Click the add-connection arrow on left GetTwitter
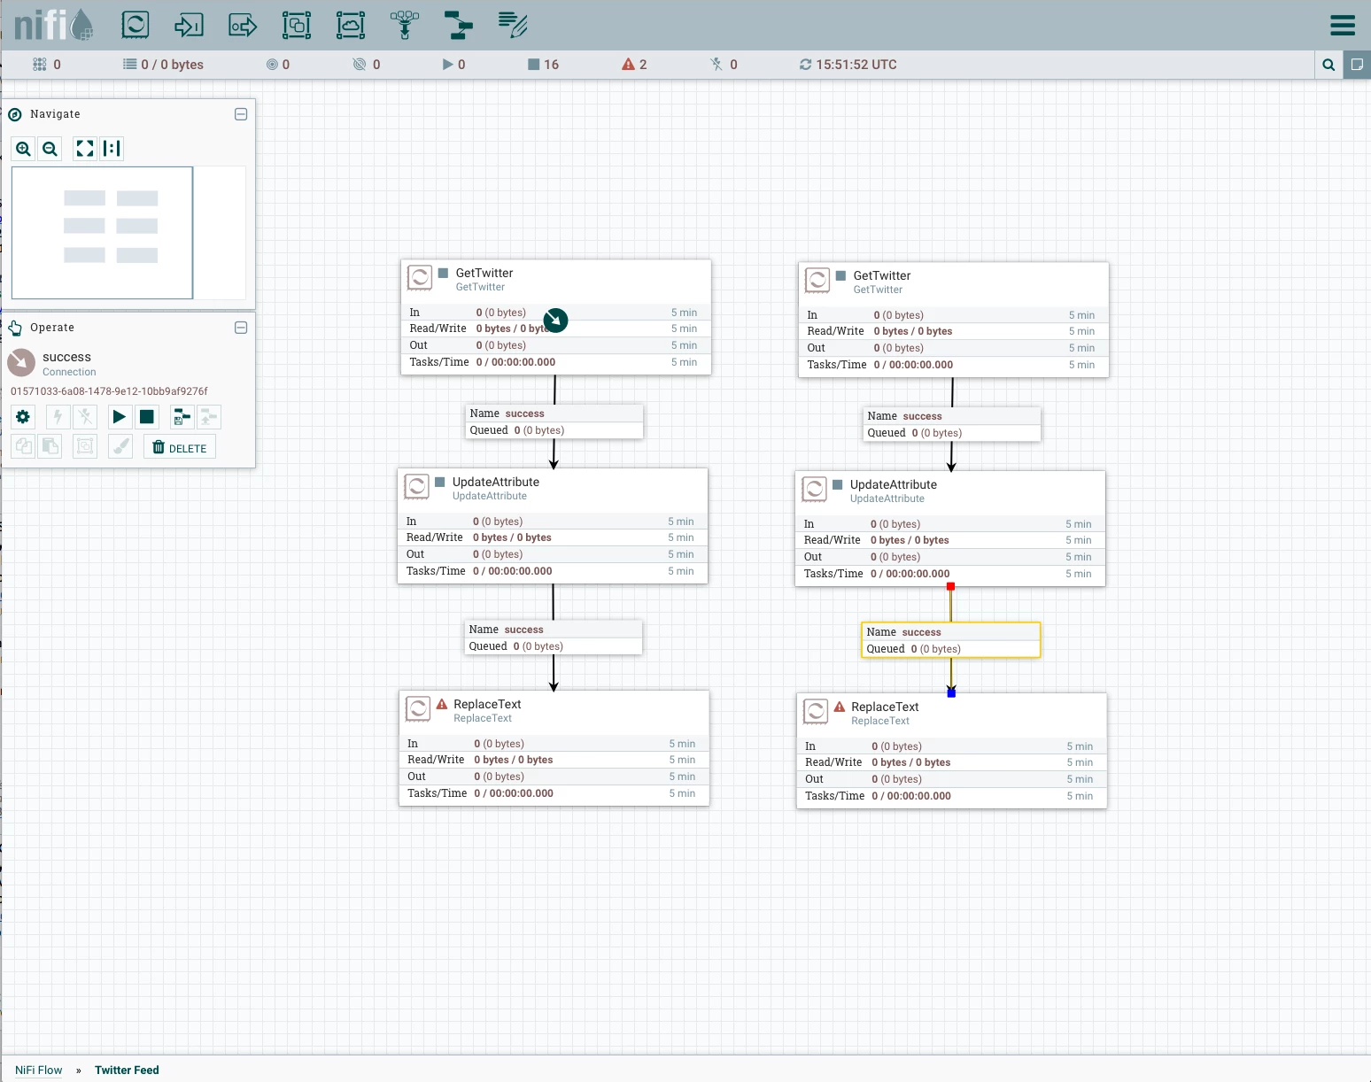 (555, 320)
